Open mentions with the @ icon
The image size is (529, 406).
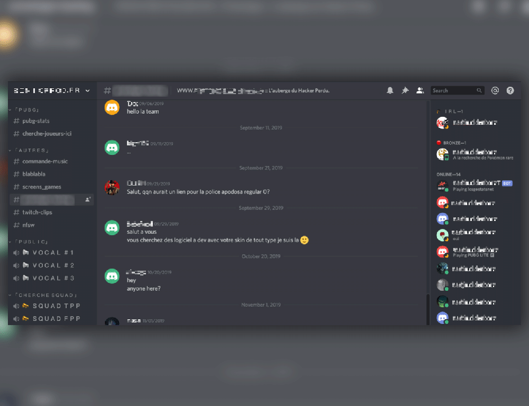495,90
